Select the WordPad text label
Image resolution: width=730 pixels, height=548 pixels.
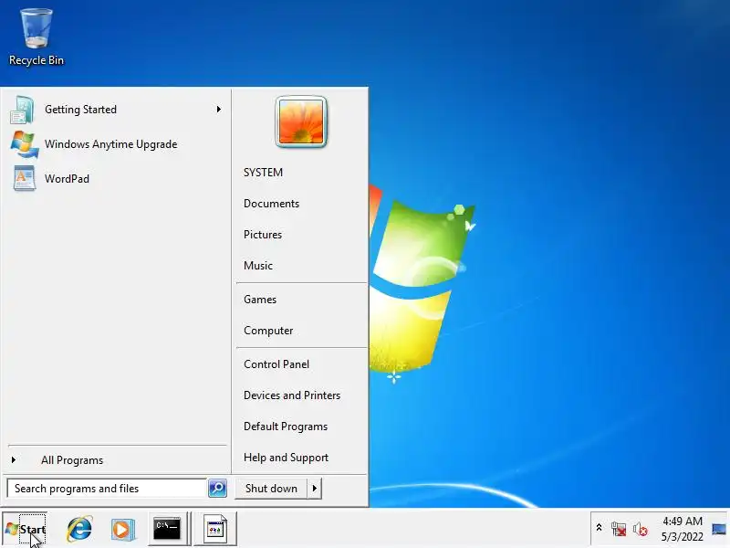click(67, 178)
